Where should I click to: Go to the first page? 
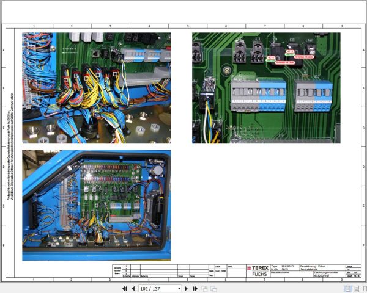point(125,289)
